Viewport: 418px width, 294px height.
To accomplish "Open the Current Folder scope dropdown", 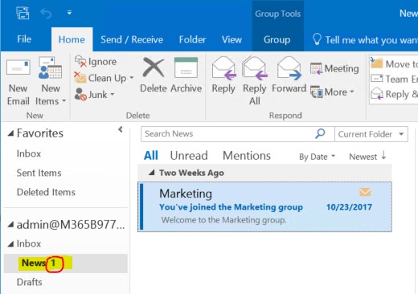I will coord(371,134).
